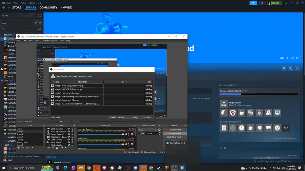305x171 pixels.
Task: Click the Steam library search field
Action: coord(19,29)
